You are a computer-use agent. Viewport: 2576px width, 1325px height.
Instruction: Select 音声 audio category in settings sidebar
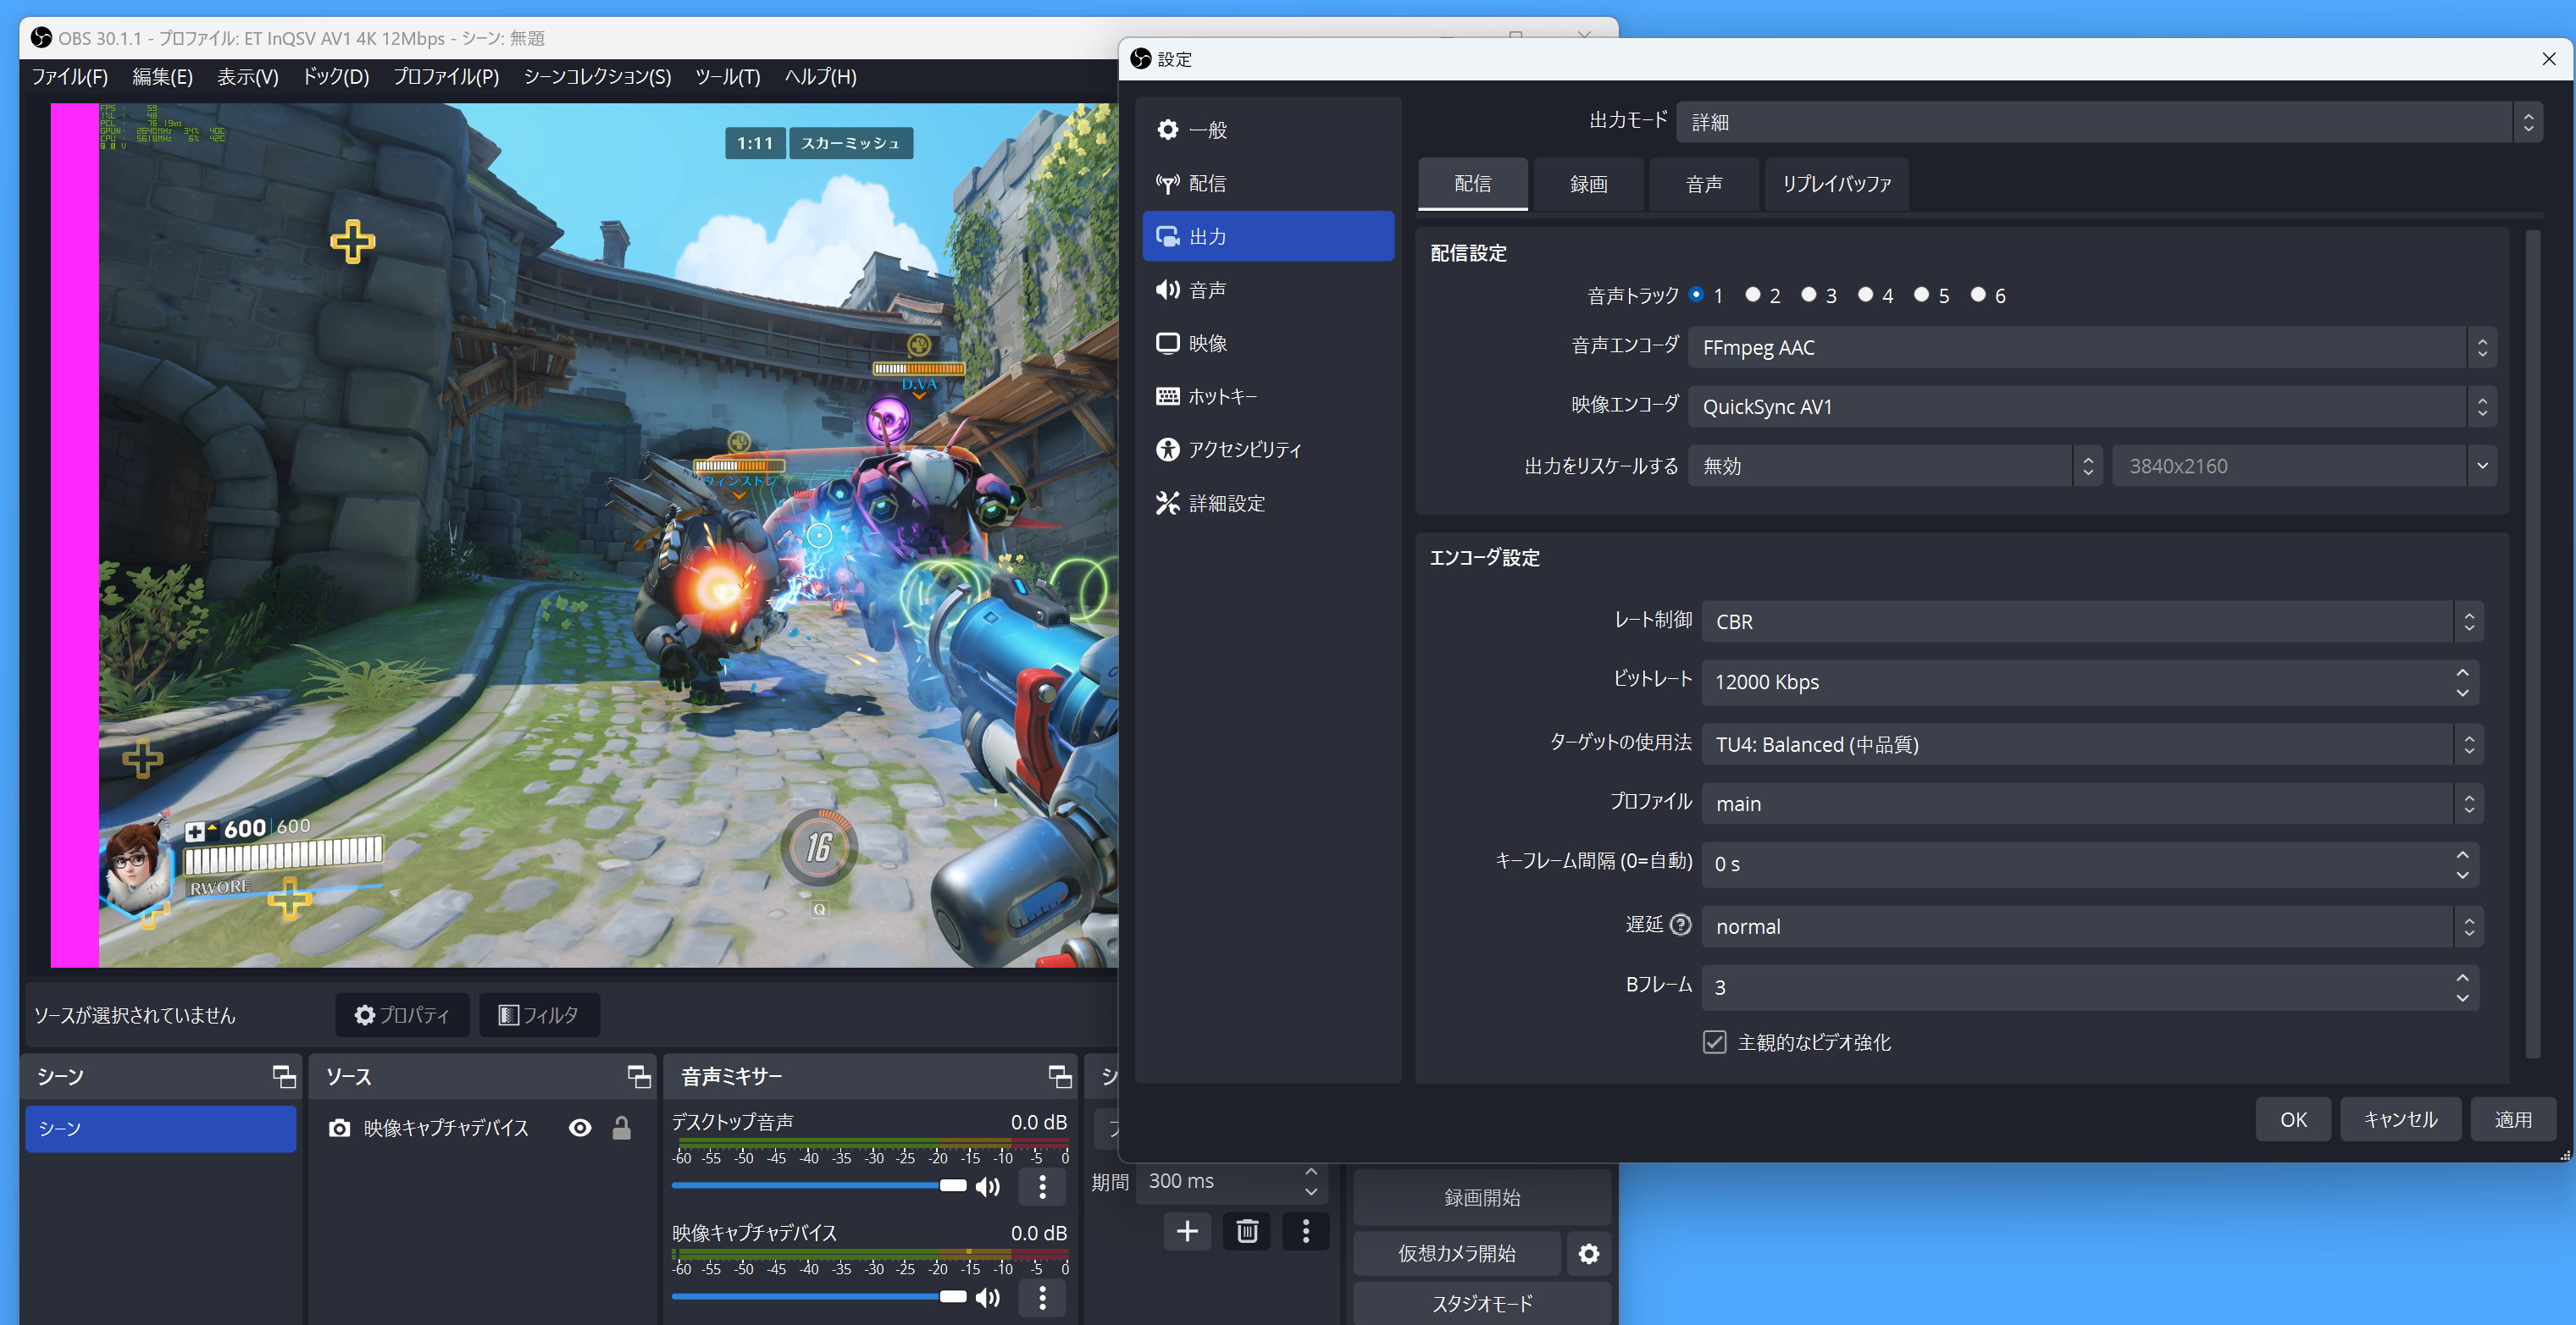(1267, 290)
